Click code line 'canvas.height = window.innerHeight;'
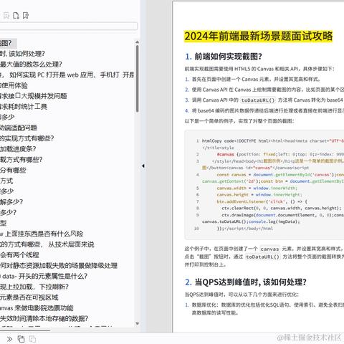The image size is (344, 344). pos(259,195)
